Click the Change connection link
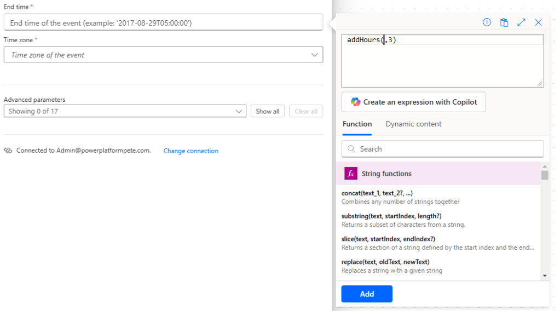560x311 pixels. pyautogui.click(x=190, y=151)
